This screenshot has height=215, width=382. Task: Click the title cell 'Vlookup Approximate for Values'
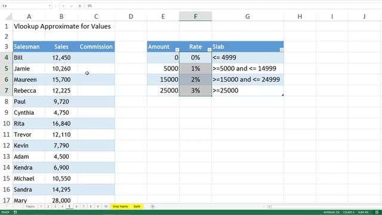click(62, 26)
